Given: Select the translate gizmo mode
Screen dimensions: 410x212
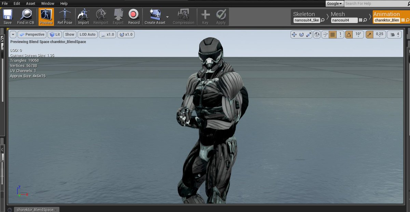Looking at the screenshot, I should point(294,34).
